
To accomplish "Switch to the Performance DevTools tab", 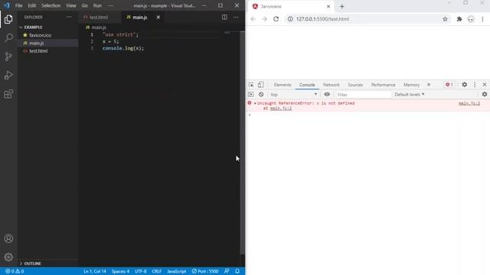I will coord(383,85).
